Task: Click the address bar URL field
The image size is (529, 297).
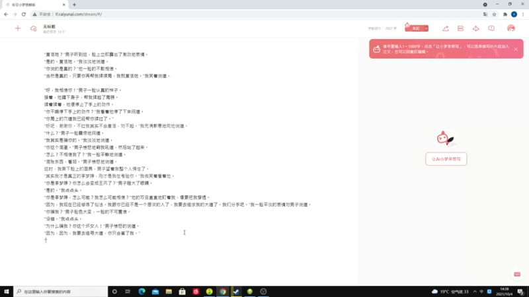Action: [x=257, y=14]
